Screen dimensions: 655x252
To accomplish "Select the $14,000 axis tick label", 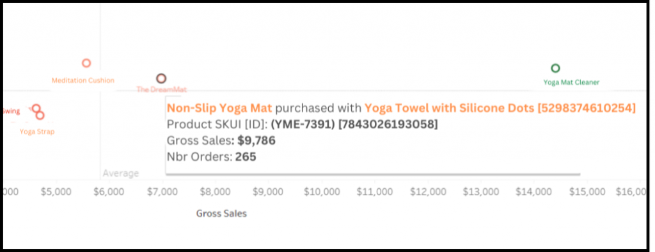I will click(x=534, y=191).
